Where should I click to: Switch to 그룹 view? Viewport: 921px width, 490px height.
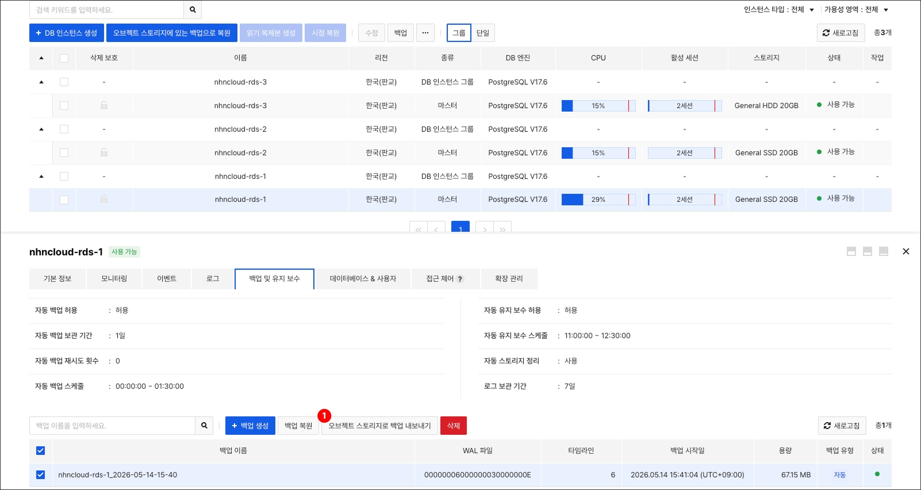459,33
